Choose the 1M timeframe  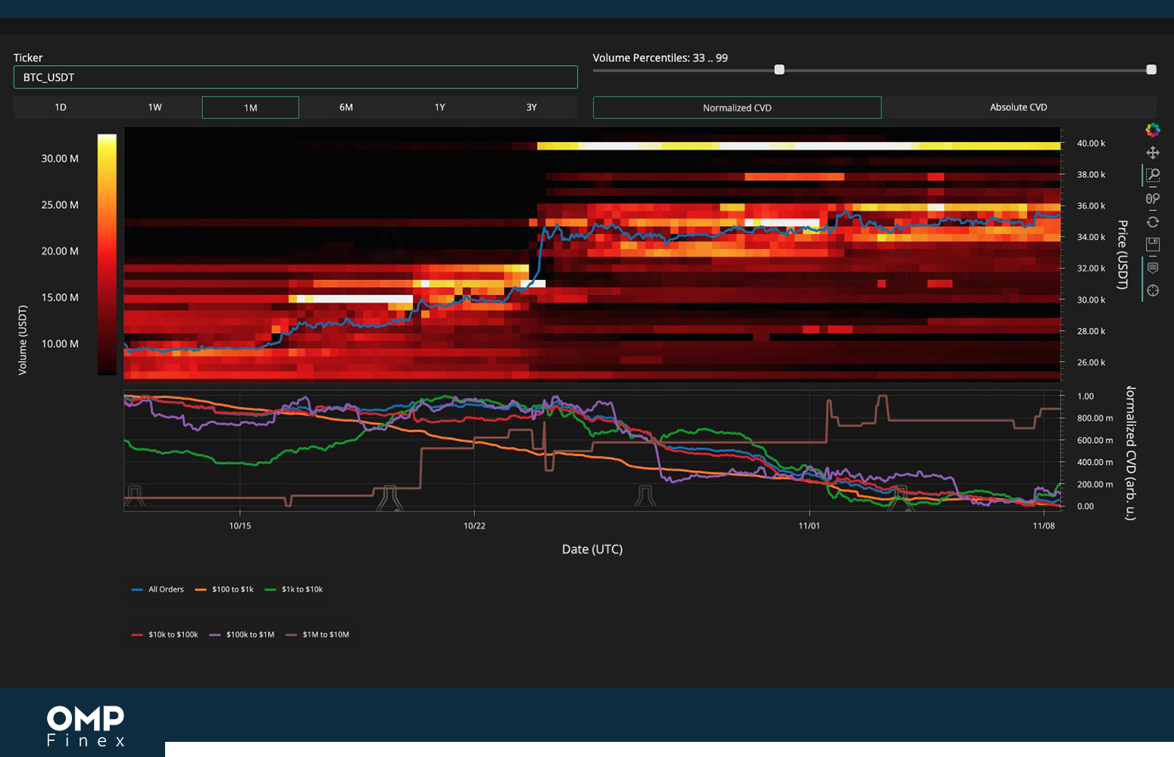click(251, 107)
